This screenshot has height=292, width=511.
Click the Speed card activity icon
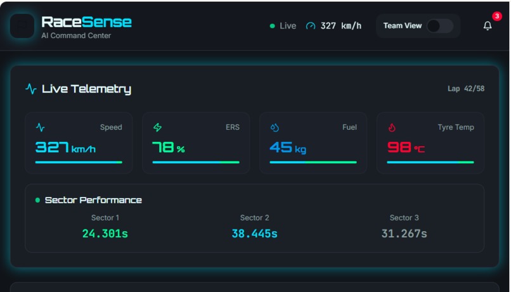tap(41, 127)
